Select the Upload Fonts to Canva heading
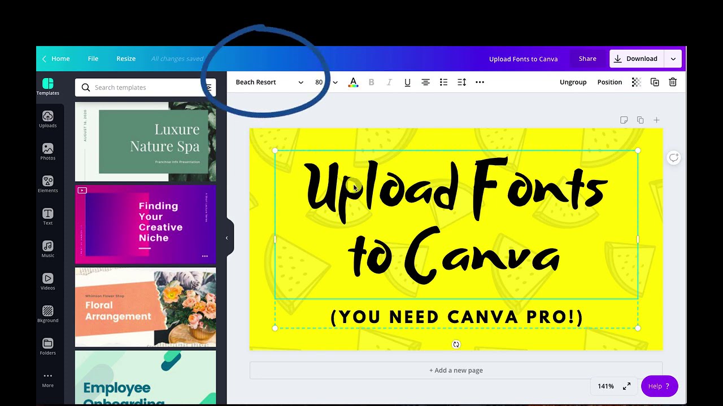The image size is (723, 406). point(456,224)
